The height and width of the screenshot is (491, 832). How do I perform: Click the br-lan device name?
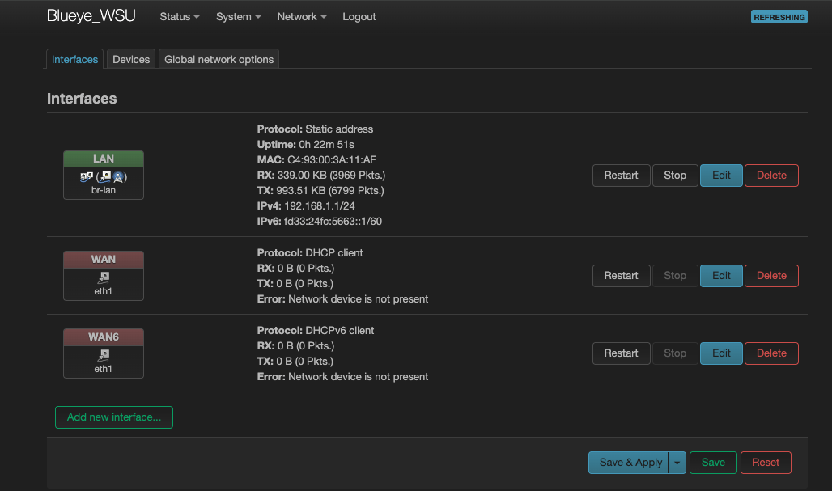pos(104,190)
